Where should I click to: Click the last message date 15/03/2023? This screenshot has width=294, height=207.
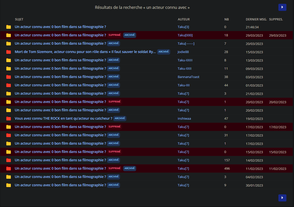coord(254,52)
